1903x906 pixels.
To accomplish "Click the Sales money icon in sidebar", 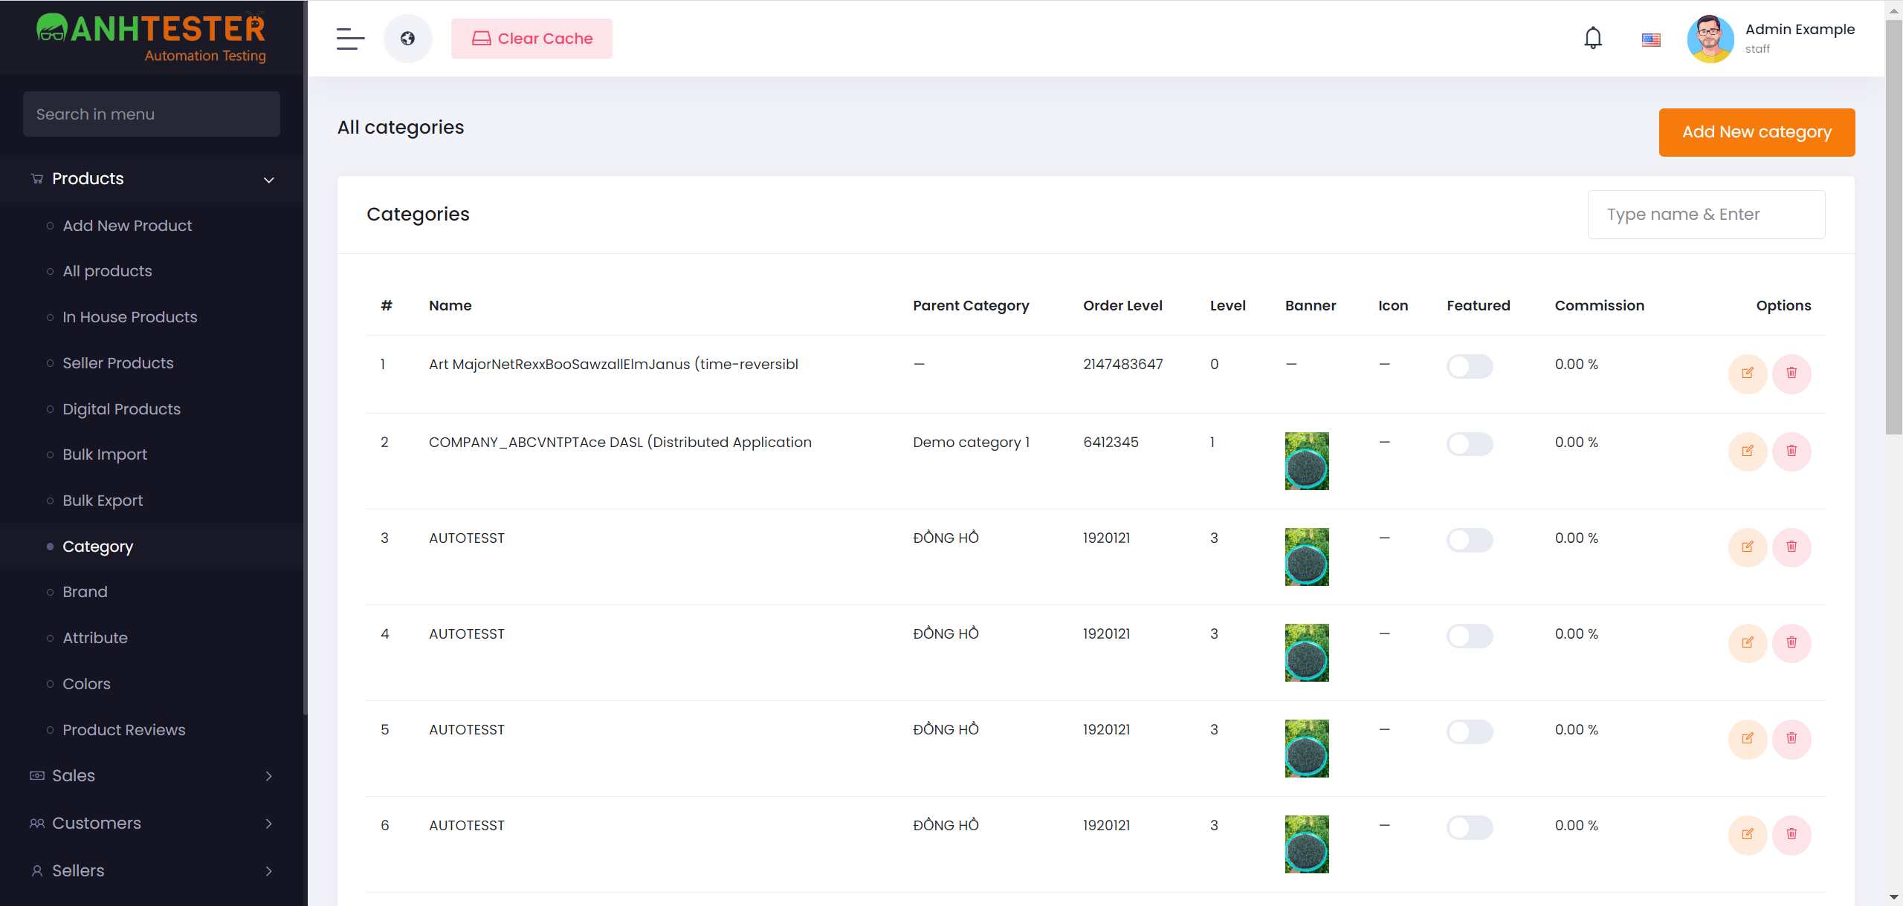I will coord(37,776).
